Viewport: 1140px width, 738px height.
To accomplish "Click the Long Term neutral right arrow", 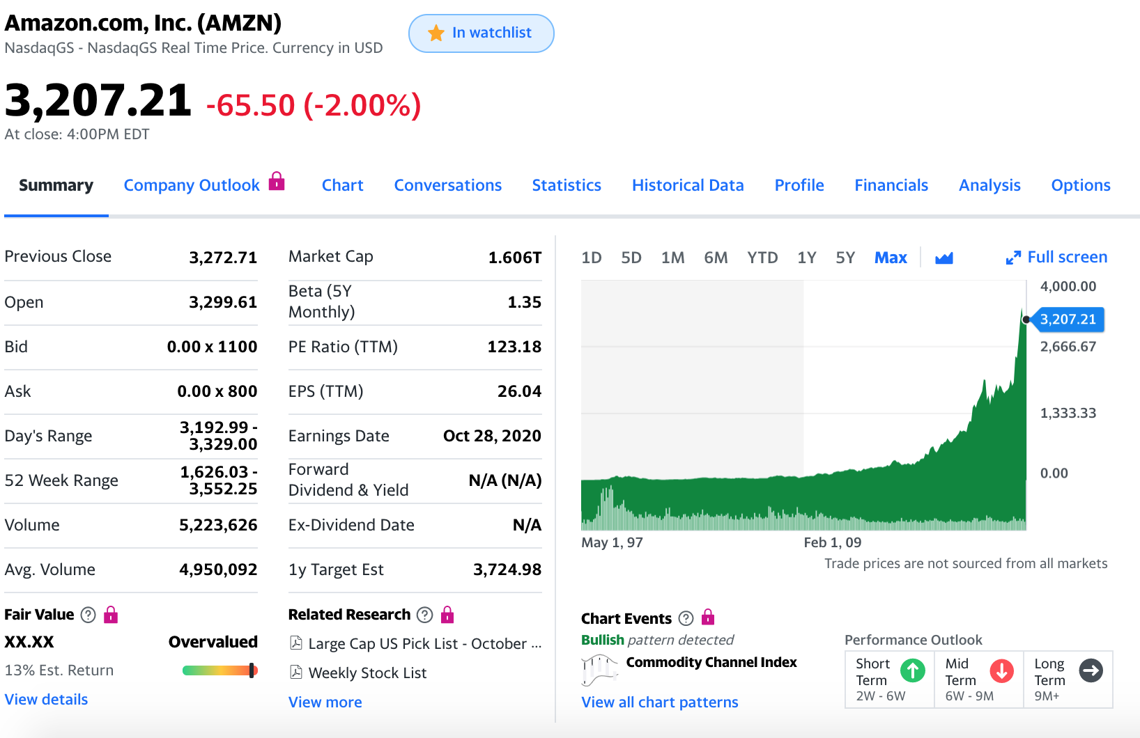I will (x=1091, y=670).
